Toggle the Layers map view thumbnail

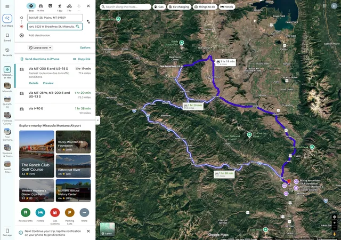(x=107, y=229)
